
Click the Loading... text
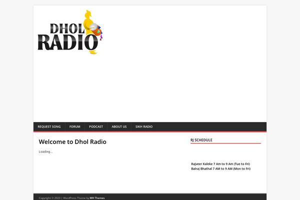tap(45, 152)
